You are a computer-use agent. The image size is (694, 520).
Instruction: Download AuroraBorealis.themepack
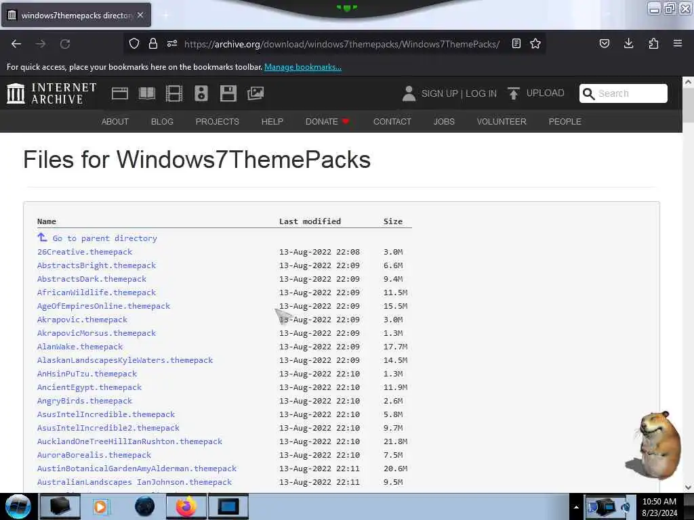click(94, 455)
